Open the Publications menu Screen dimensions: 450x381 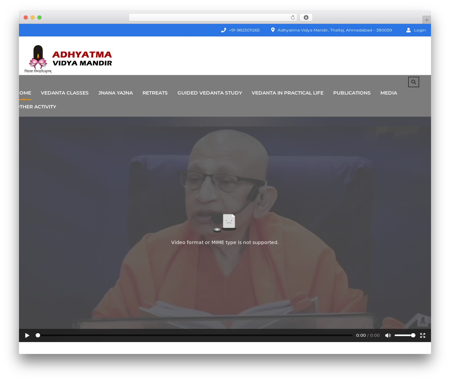352,93
